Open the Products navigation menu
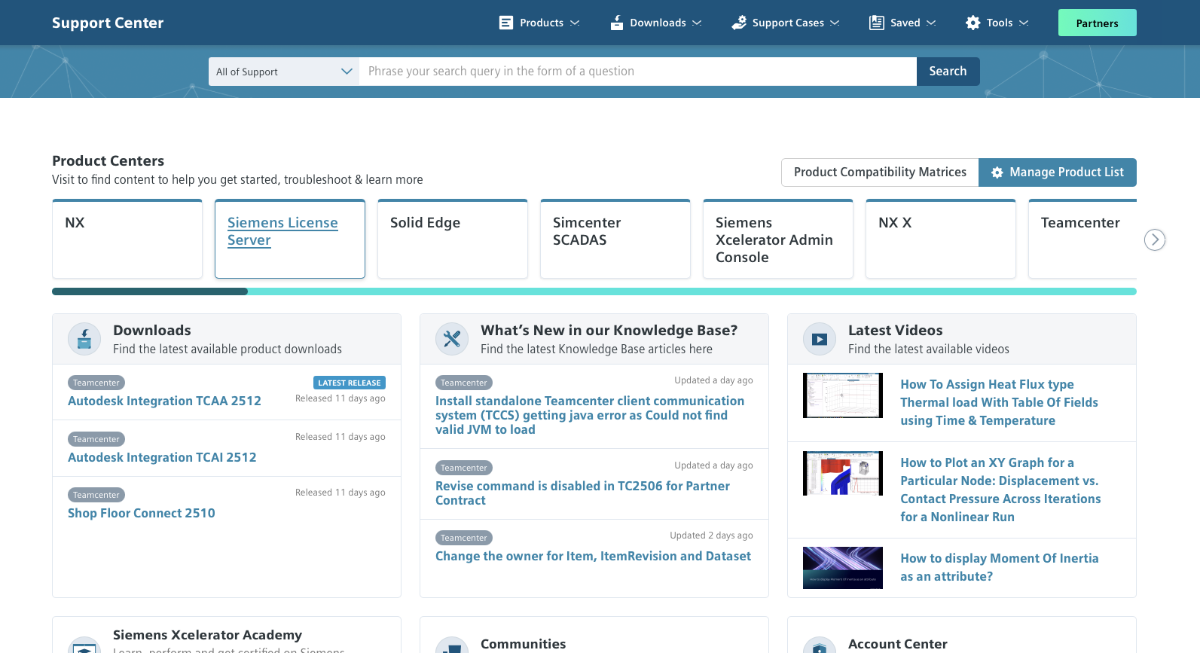Screen dimensions: 1200x653 click(539, 23)
